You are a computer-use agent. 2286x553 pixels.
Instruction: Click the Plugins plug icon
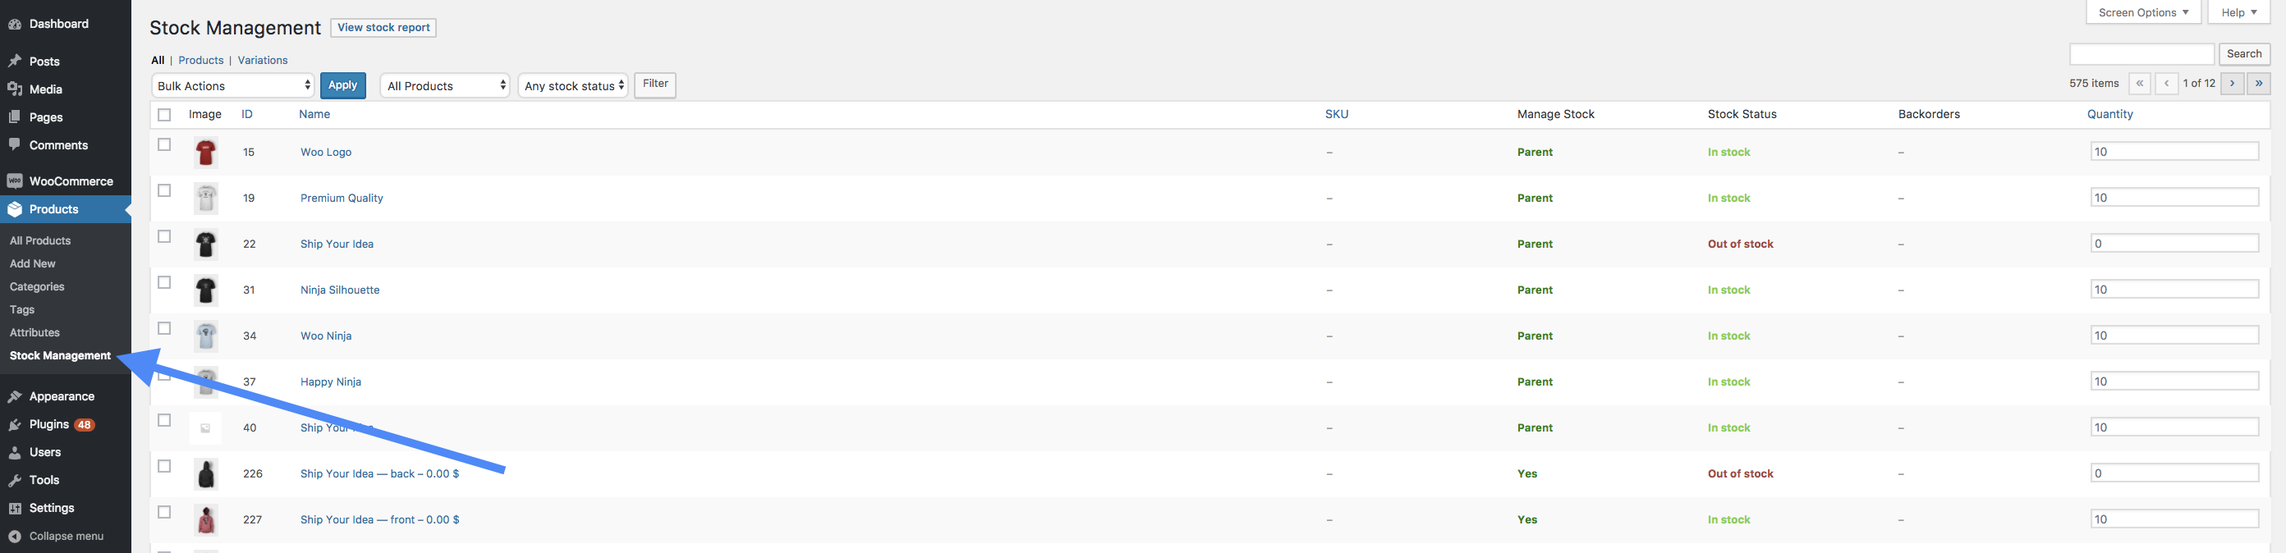[15, 424]
